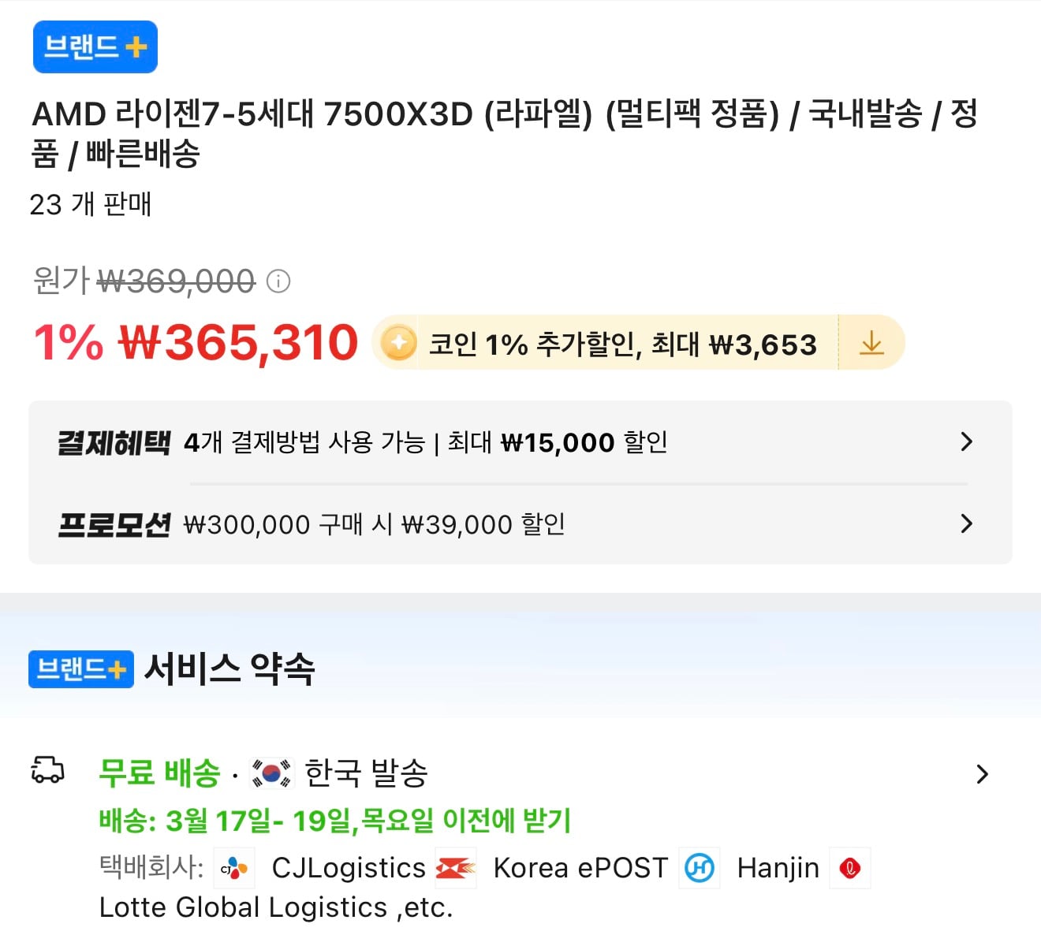This screenshot has width=1041, height=946.
Task: Download the coin discount coupon
Action: [x=871, y=343]
